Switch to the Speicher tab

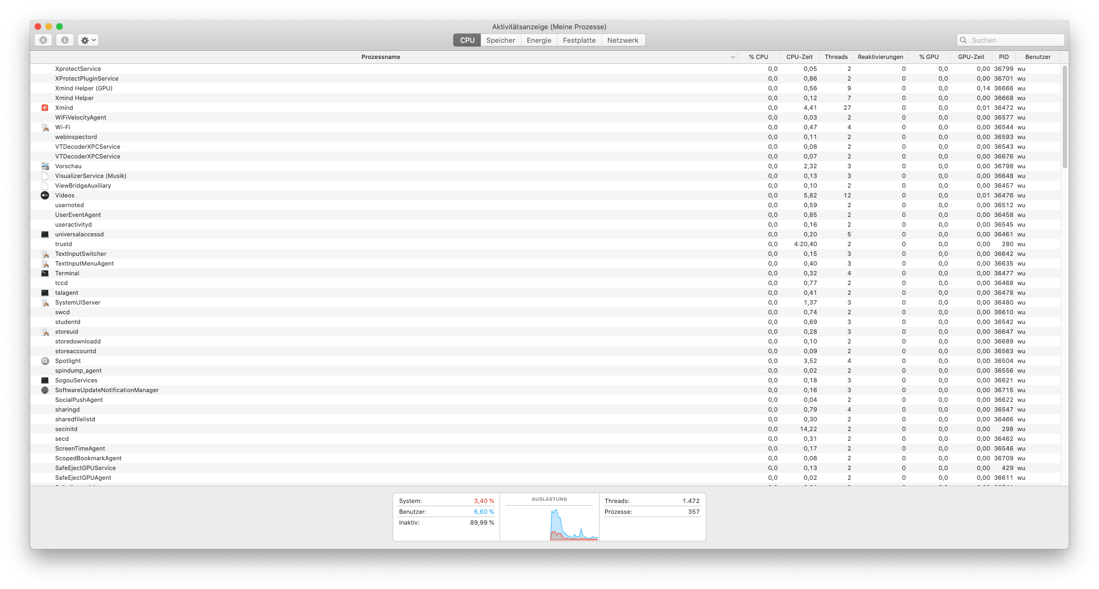pos(500,39)
